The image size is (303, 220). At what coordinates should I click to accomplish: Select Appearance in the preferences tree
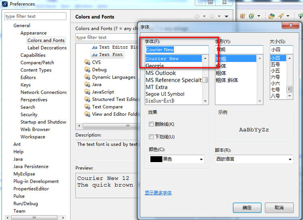(34, 33)
